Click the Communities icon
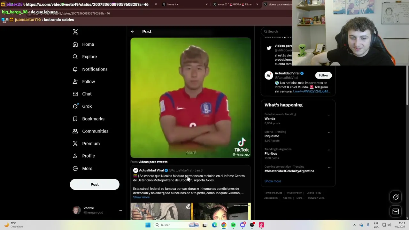The width and height of the screenshot is (409, 230). (75, 131)
